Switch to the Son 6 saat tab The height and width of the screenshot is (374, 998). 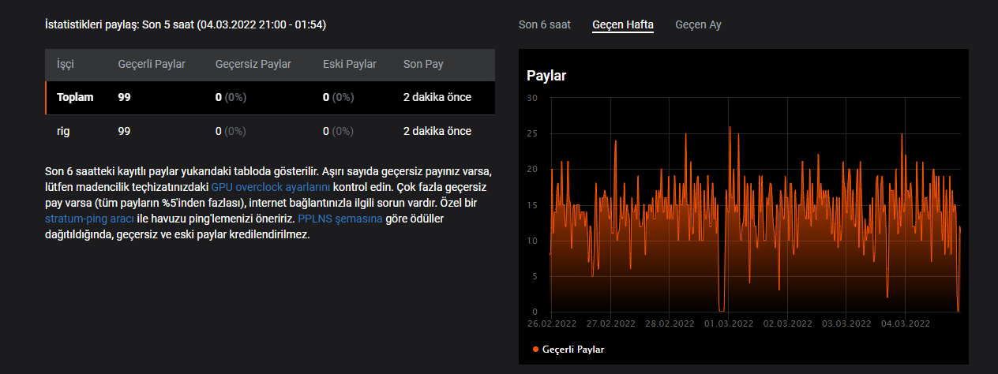[544, 24]
